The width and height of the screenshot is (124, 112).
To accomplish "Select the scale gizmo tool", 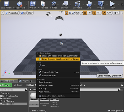I will coord(73,13).
